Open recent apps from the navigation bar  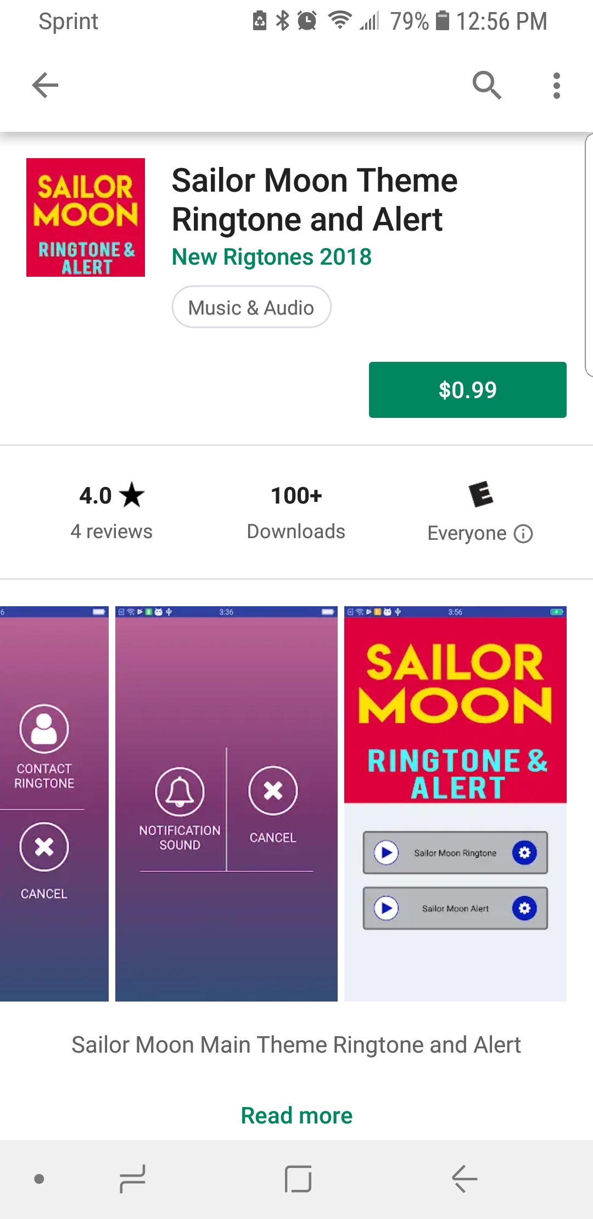coord(132,1179)
